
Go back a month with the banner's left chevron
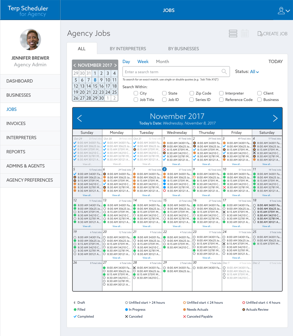(x=79, y=118)
